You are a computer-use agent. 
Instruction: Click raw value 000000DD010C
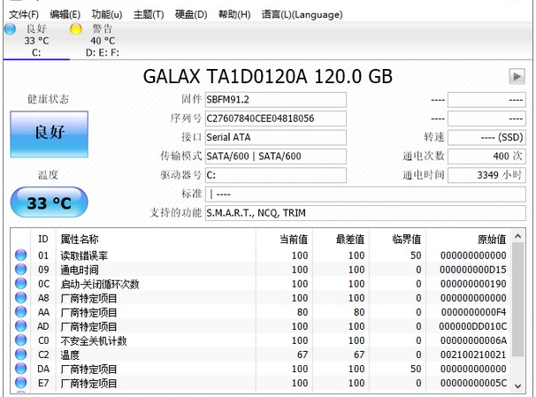(x=473, y=326)
